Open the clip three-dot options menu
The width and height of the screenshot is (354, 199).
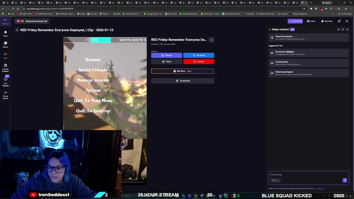[x=211, y=40]
